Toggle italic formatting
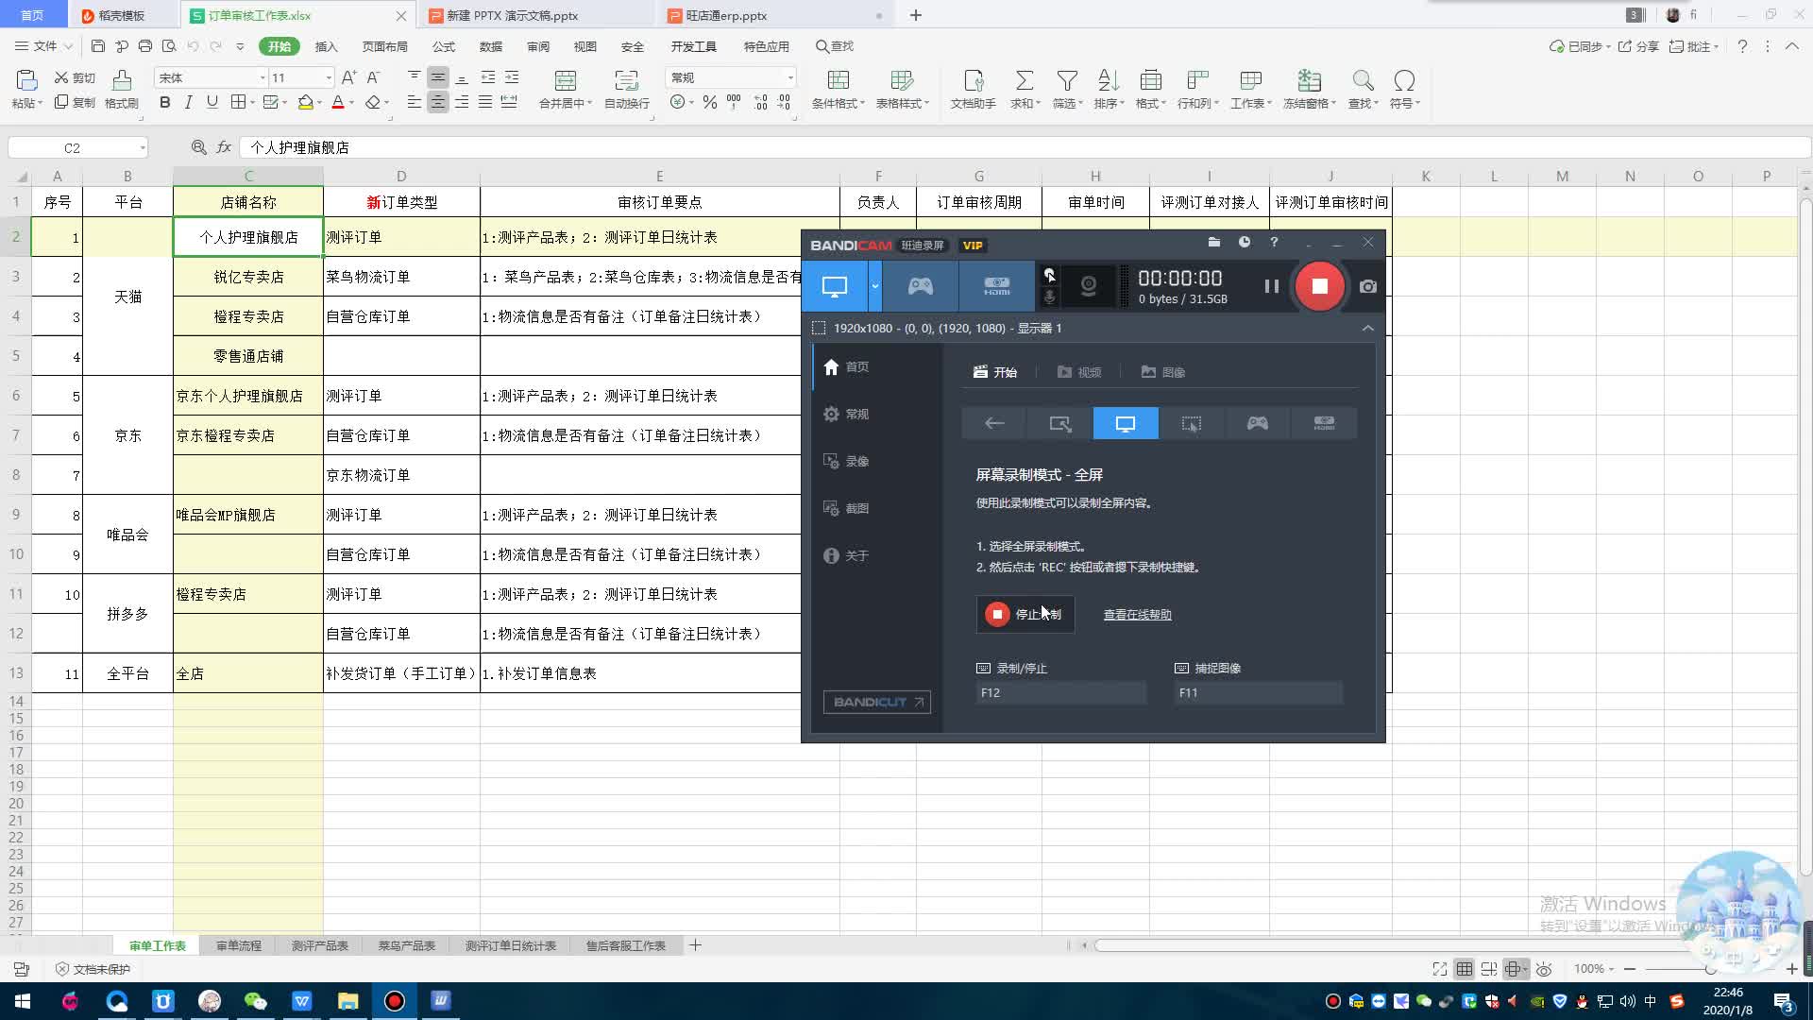Viewport: 1813px width, 1020px height. coord(189,102)
